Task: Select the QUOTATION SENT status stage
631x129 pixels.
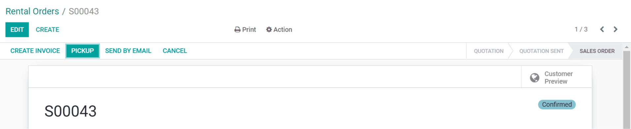Action: (541, 51)
